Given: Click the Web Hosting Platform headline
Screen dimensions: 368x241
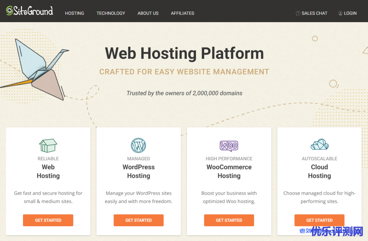Looking at the screenshot, I should click(x=184, y=53).
